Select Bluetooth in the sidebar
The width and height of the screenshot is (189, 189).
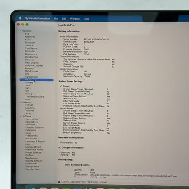click(30, 42)
